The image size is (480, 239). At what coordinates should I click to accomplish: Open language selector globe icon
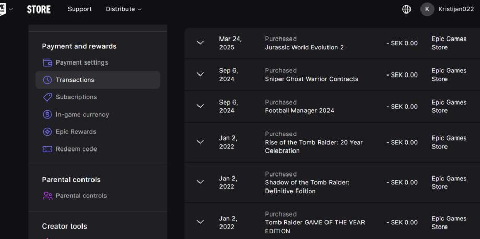tap(406, 9)
